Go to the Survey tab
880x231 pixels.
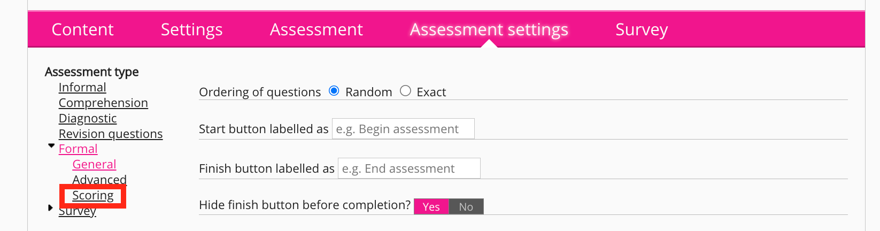(x=642, y=29)
